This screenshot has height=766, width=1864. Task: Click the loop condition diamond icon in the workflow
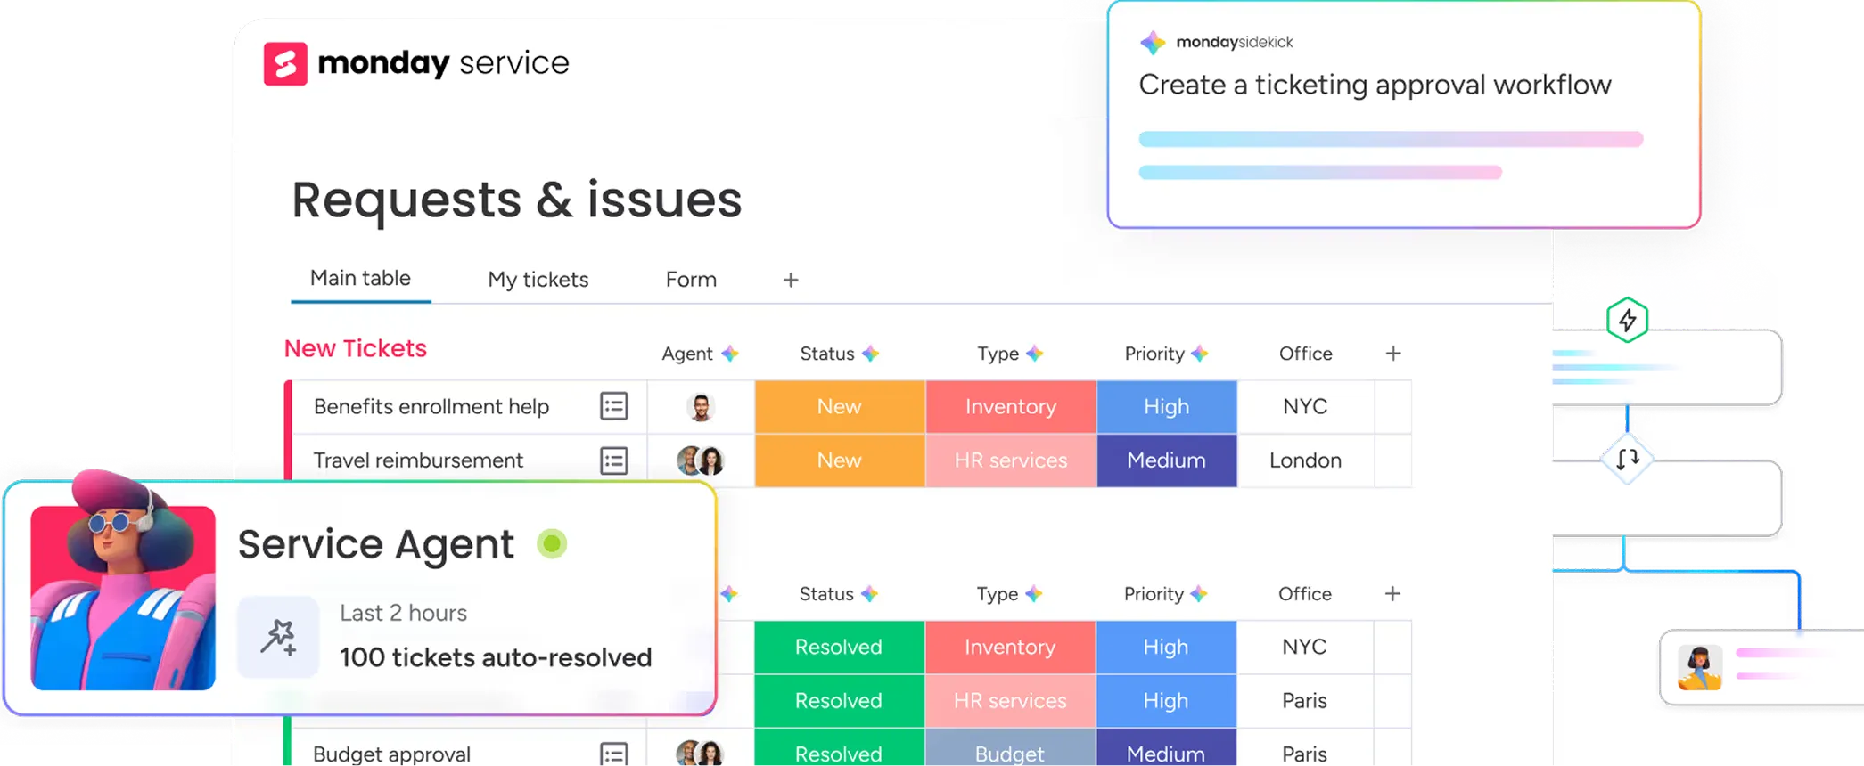click(1627, 459)
